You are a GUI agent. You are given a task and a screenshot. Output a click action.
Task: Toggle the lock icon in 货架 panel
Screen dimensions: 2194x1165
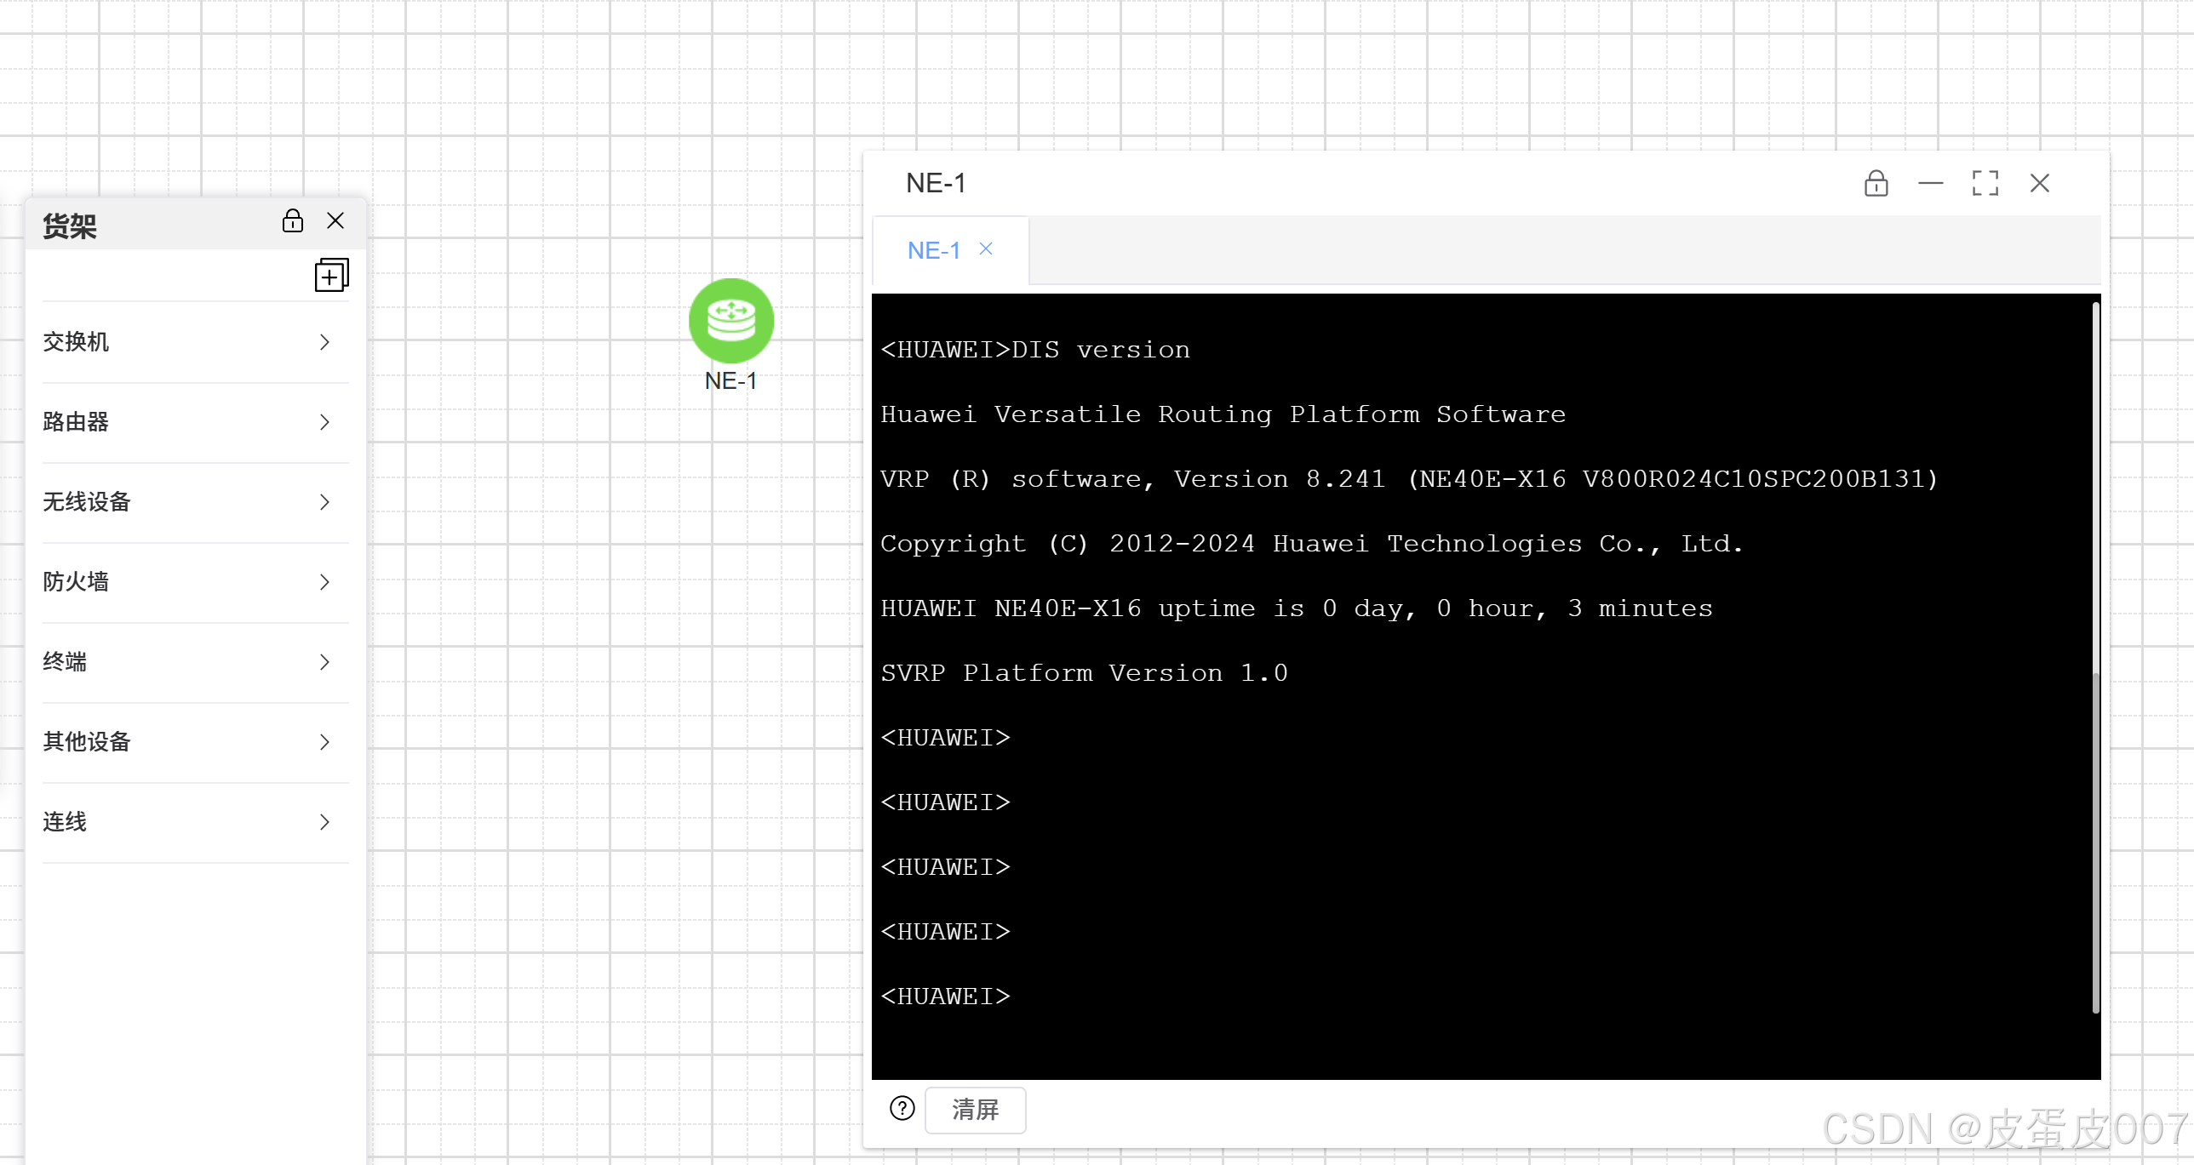click(x=292, y=221)
